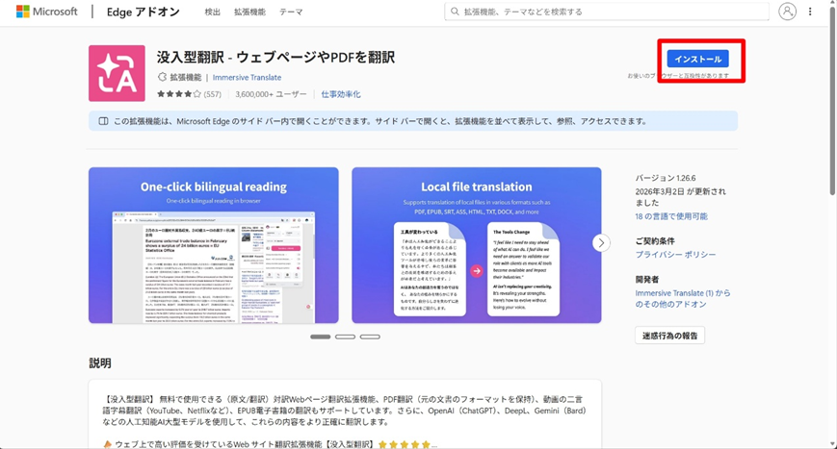Viewport: 837px width, 449px height.
Task: Focus the extension search field
Action: (x=607, y=12)
